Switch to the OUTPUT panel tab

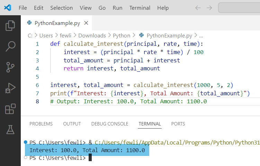point(72,124)
